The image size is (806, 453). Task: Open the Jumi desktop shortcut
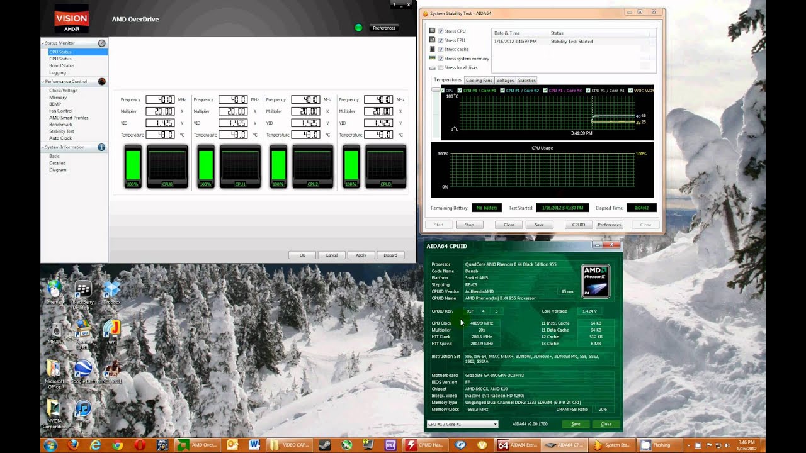111,332
